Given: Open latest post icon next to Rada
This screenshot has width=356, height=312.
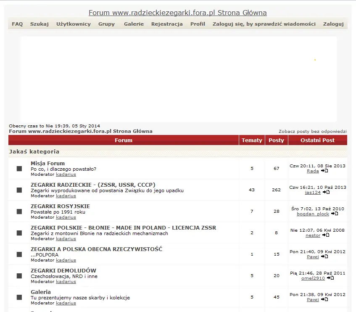Looking at the screenshot, I should coord(324,171).
